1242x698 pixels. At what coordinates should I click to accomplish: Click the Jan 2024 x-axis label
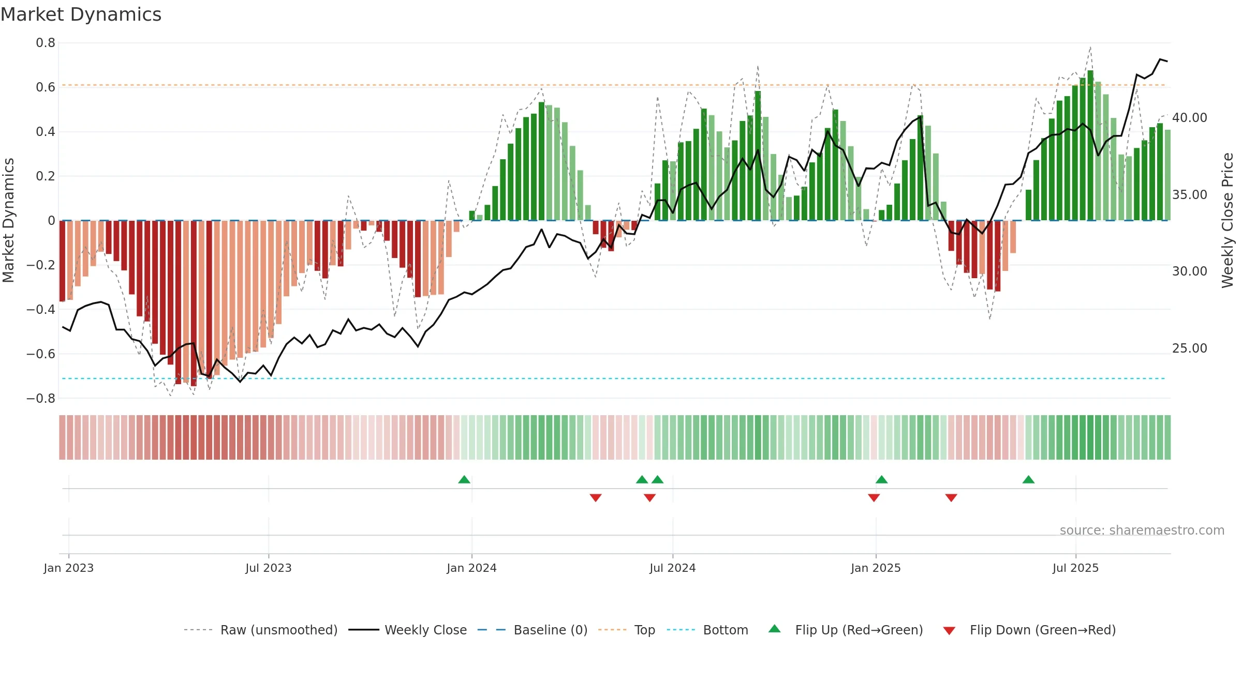click(472, 568)
